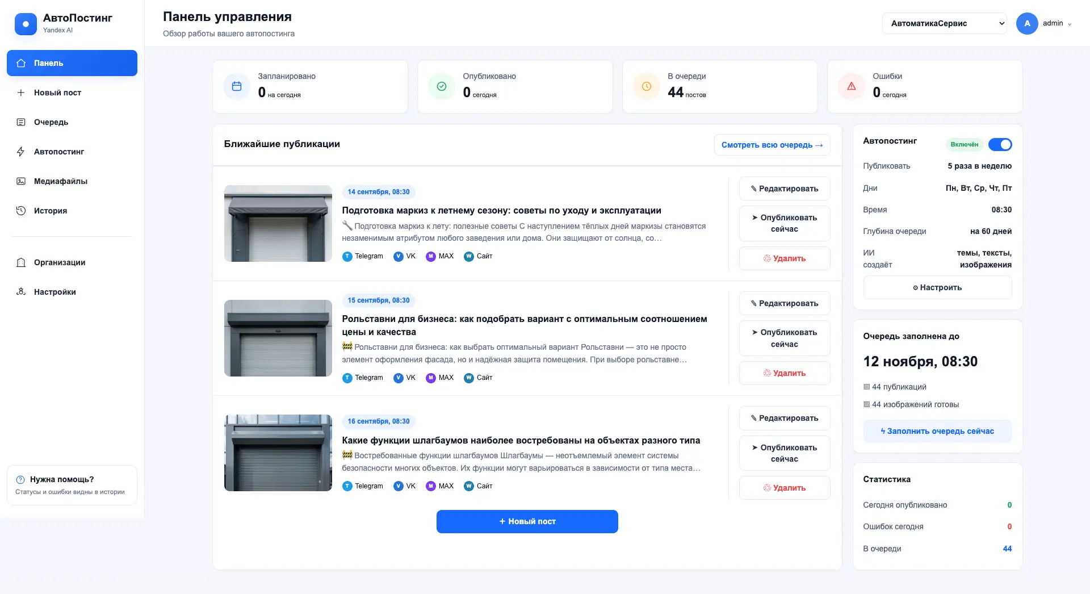
Task: Click the VK icon under the 15 сентября post
Action: point(399,378)
